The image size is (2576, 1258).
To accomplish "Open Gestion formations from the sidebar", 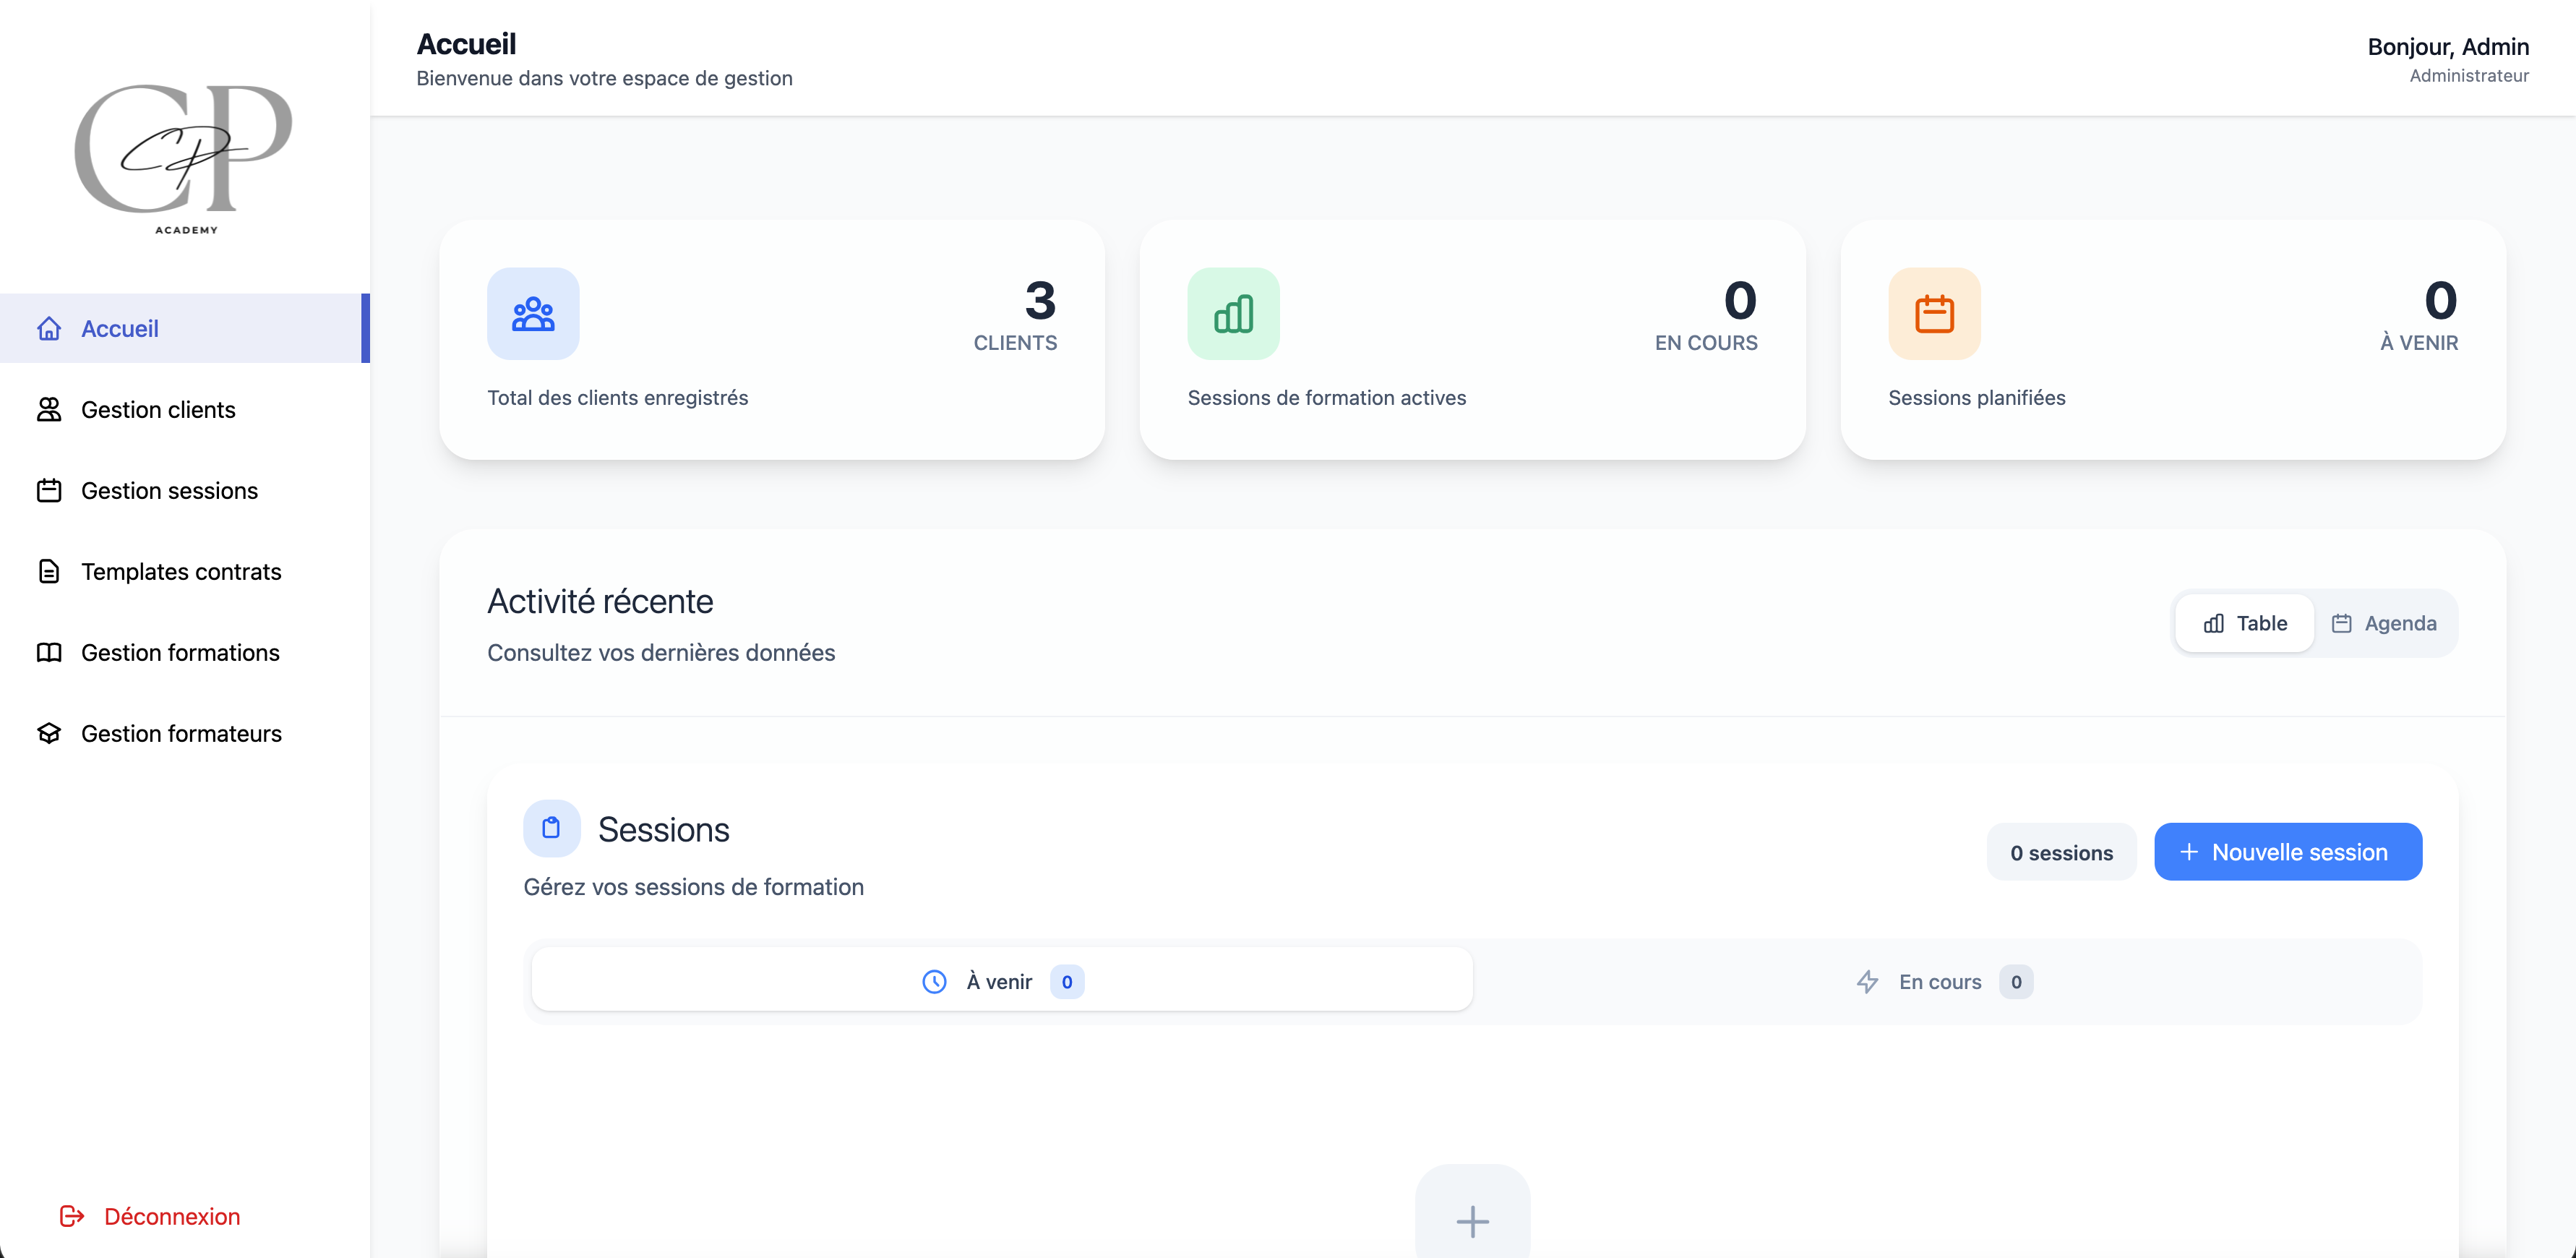I will [180, 652].
